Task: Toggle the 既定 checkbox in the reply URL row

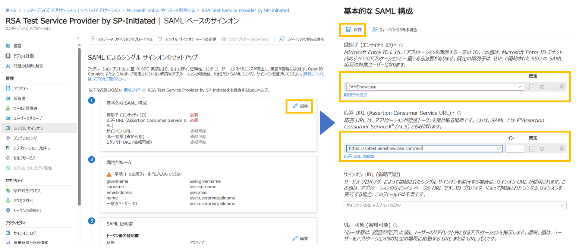Action: [x=532, y=149]
